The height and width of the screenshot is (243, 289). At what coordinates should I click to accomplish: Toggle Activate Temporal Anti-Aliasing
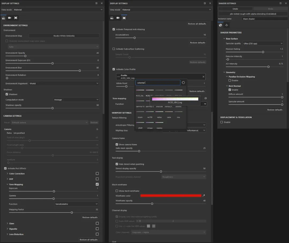114,29
